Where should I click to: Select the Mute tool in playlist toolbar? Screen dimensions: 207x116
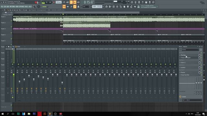tap(15, 10)
